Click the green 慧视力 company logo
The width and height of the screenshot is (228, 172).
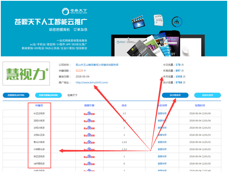[26, 74]
